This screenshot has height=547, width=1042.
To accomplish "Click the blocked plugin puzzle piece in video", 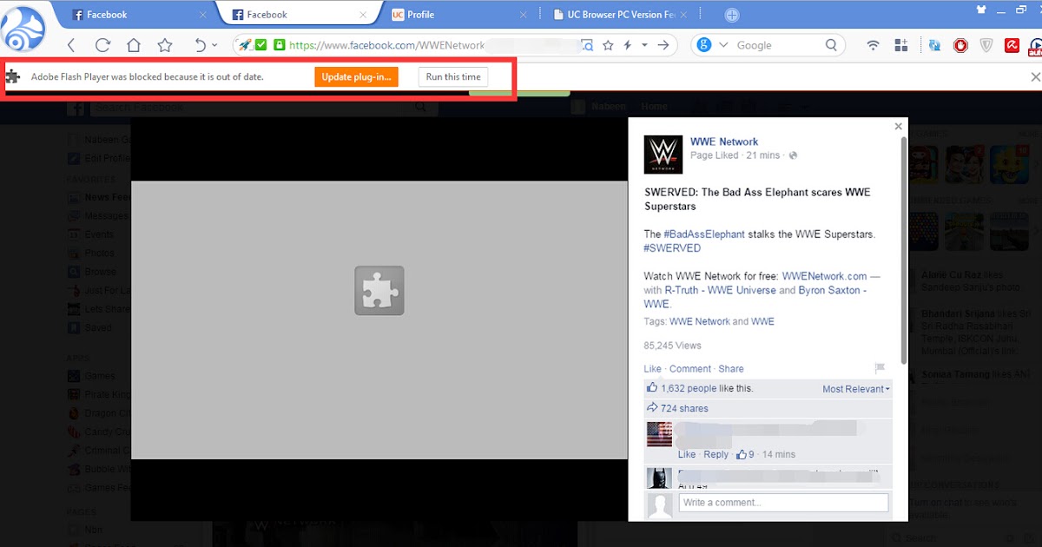I will (379, 290).
